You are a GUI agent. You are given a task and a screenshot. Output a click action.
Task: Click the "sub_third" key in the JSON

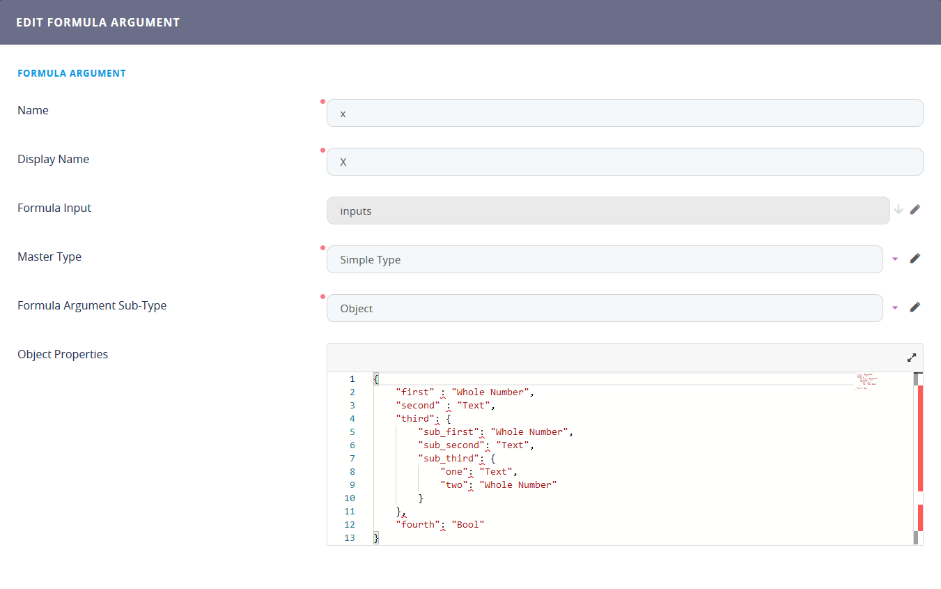449,458
